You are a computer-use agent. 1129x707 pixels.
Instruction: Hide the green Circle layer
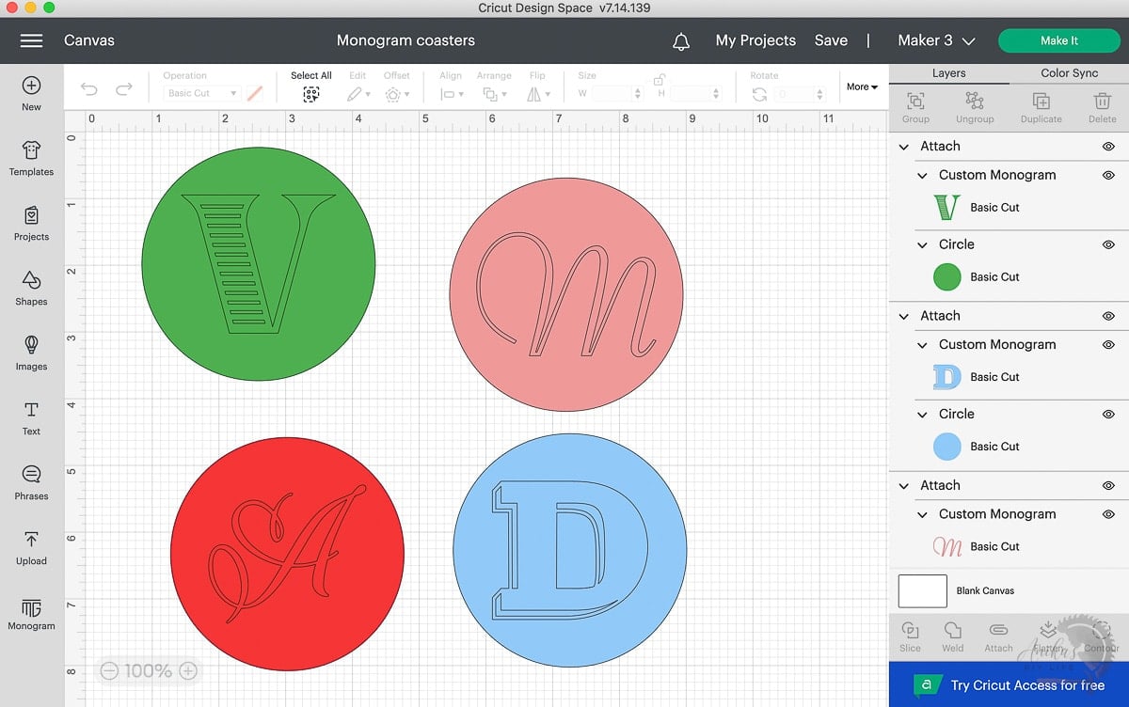pyautogui.click(x=1108, y=244)
